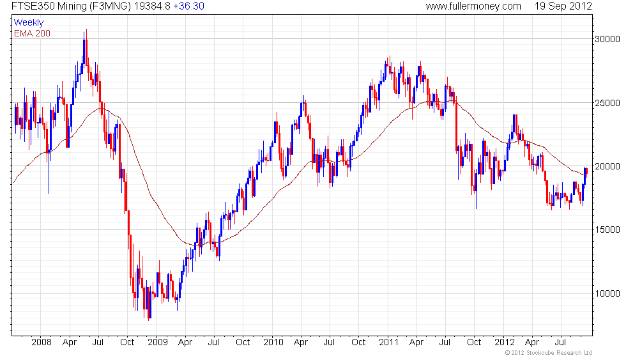Click the 'Oct' label before 2009
Screen dimensions: 626x358
[x=127, y=343]
